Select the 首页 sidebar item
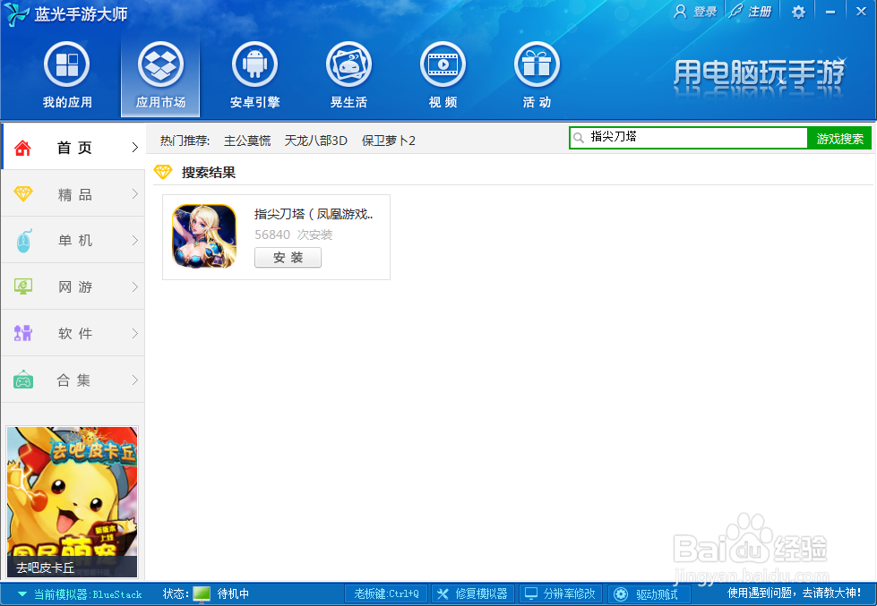 pos(73,147)
